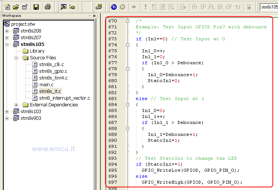The width and height of the screenshot is (278, 190).
Task: Click the GPIO_WriteLow call at line 695
Action: pos(190,171)
